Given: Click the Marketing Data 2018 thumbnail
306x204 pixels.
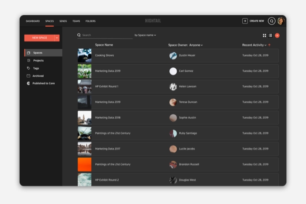Looking at the screenshot, I should [x=84, y=118].
